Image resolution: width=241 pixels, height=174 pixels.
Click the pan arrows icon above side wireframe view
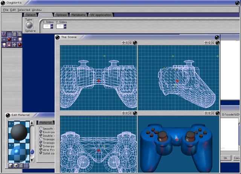[206, 43]
